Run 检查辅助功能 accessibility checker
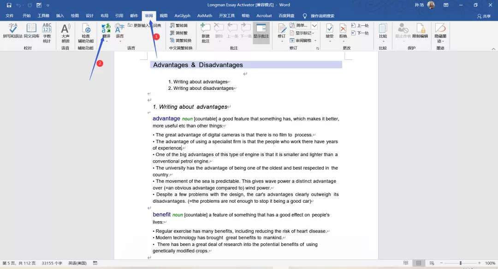Image resolution: width=498 pixels, height=269 pixels. [86, 32]
